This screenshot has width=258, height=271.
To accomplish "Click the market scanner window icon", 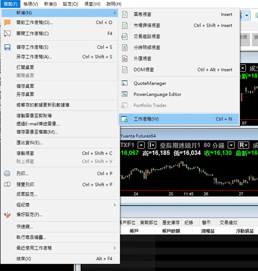I will [x=124, y=25].
